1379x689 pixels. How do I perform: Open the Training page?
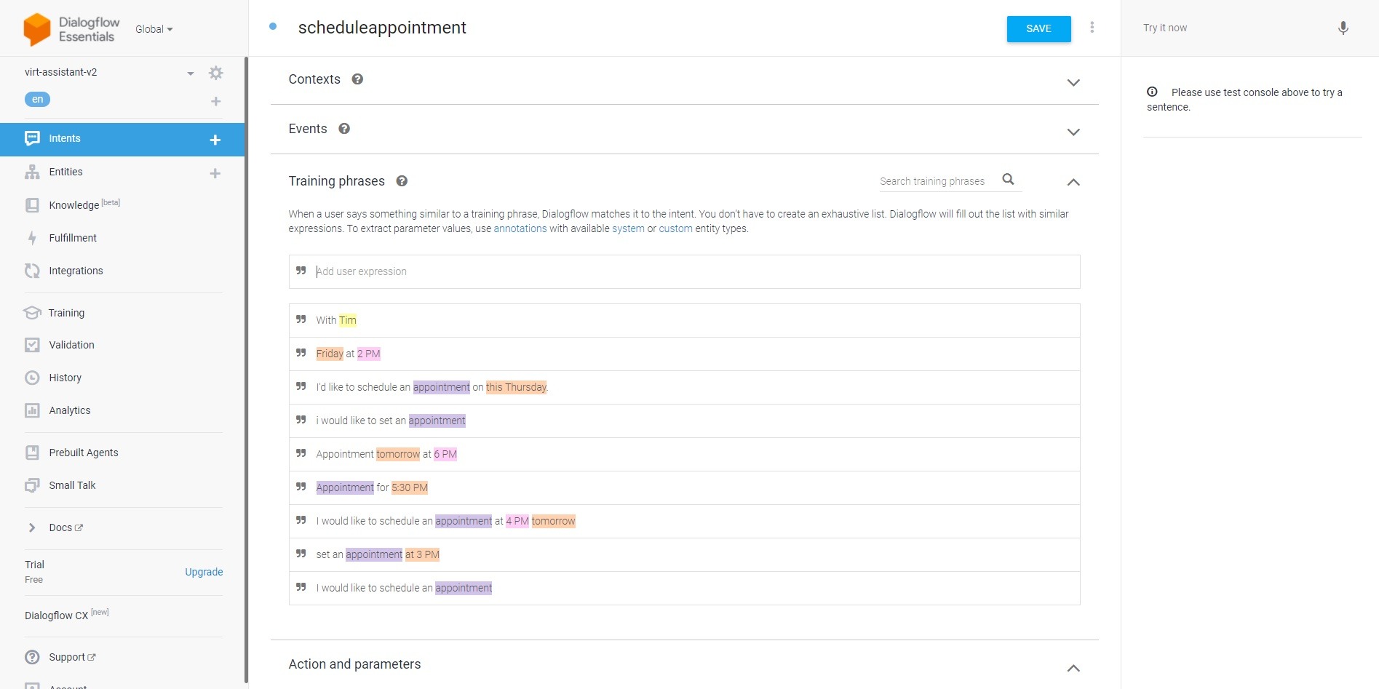coord(66,313)
